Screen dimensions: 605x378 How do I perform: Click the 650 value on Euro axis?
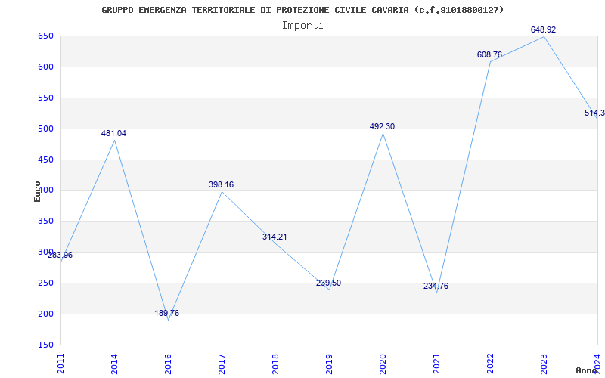point(45,36)
